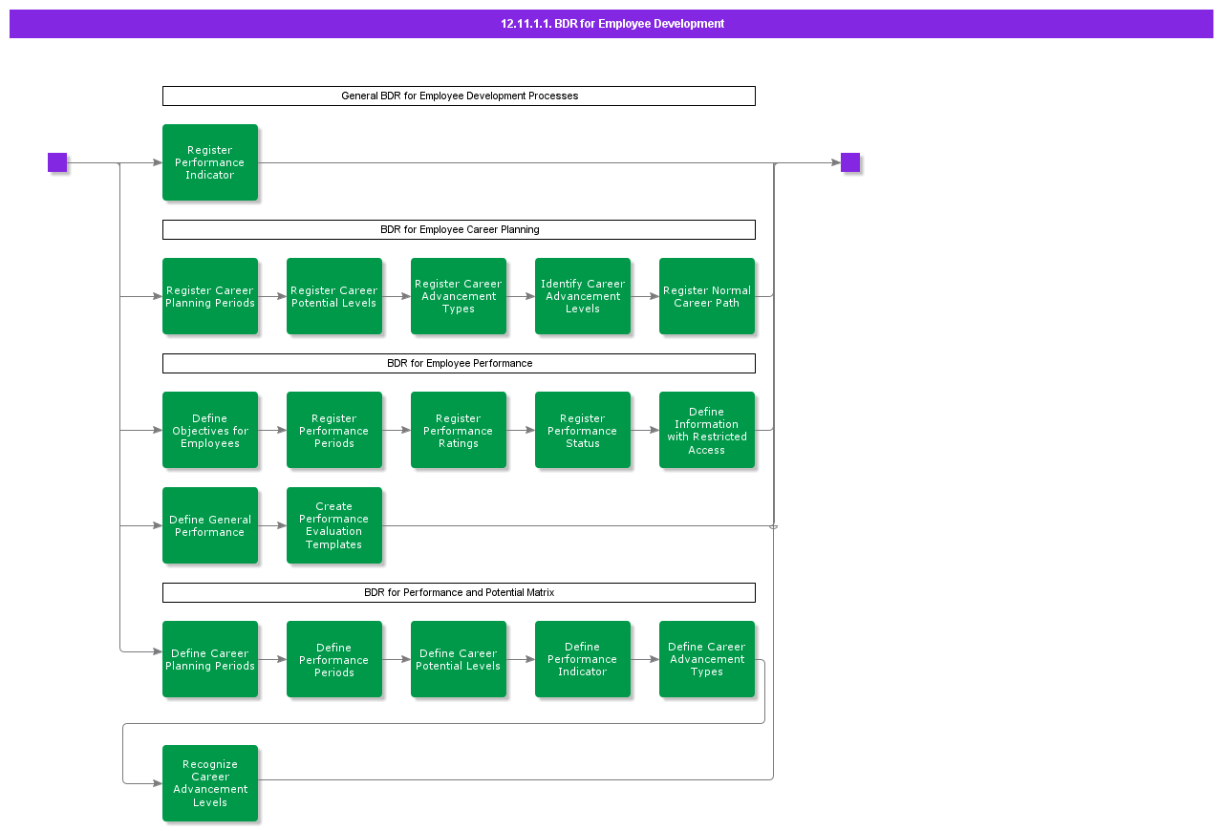Select the Define General Performance node
Viewport: 1223px width, 831px height.
tap(210, 525)
